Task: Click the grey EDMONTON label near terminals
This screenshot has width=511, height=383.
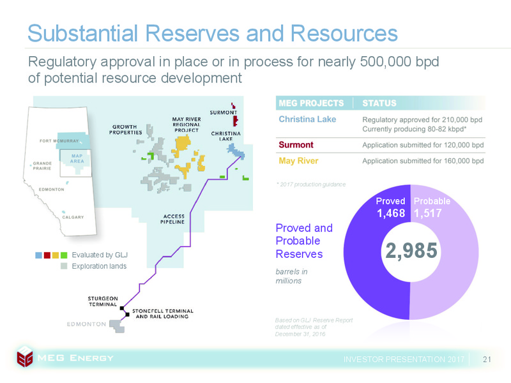Action: click(86, 324)
